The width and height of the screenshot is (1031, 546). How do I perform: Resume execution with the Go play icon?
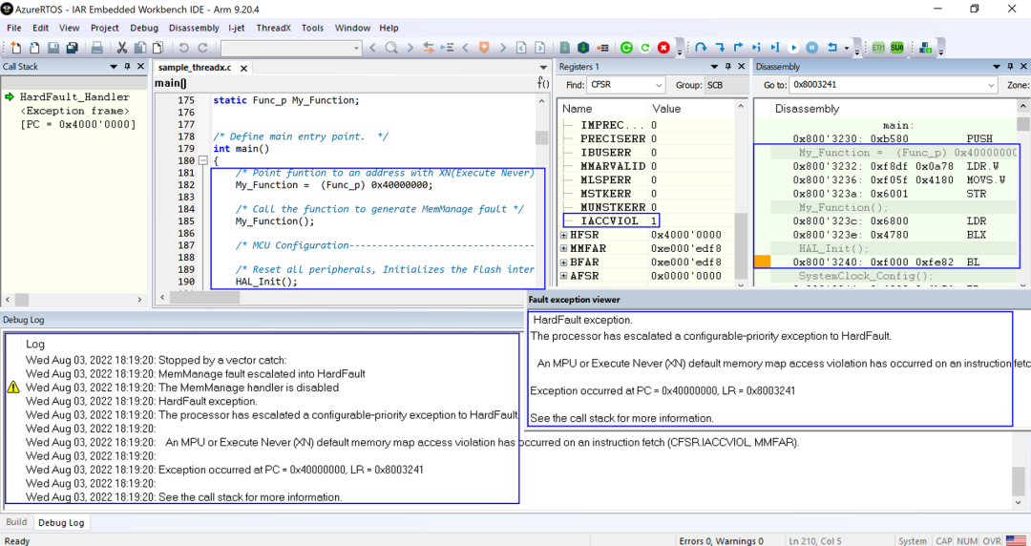point(793,48)
